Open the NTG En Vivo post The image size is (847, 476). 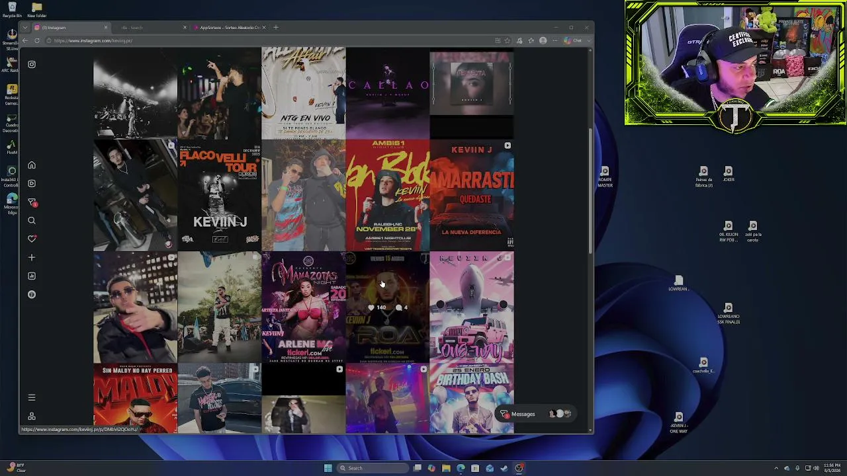[x=303, y=93]
